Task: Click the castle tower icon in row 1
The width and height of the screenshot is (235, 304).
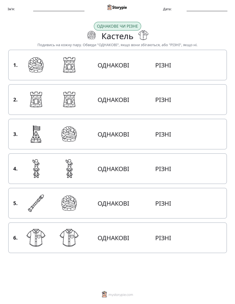Action: click(x=69, y=65)
